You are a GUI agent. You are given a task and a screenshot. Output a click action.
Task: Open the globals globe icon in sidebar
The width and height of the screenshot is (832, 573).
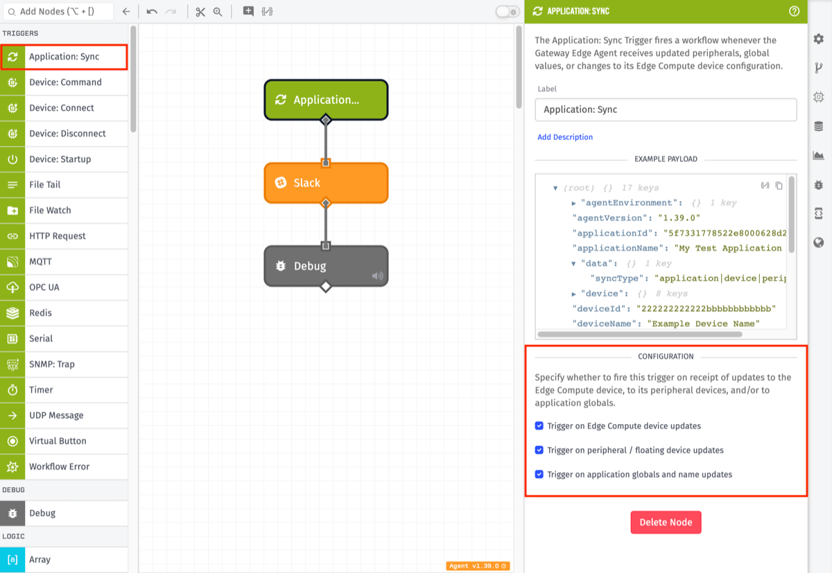pos(819,243)
